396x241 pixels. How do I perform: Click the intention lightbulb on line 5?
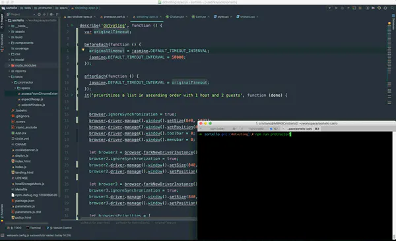point(83,50)
